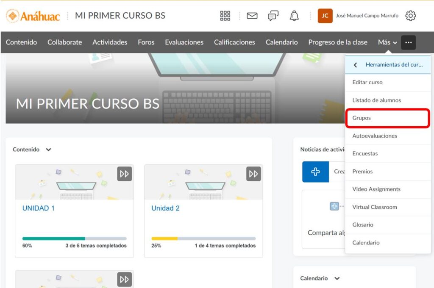Select Editar curso in the menu
Viewport: 434px width, 288px height.
point(367,82)
